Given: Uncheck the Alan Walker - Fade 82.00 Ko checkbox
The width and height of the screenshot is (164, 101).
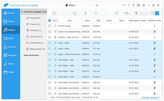Looking at the screenshot, I should tap(49, 77).
